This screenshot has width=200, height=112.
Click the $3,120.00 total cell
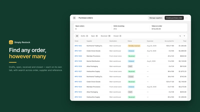tap(182, 61)
